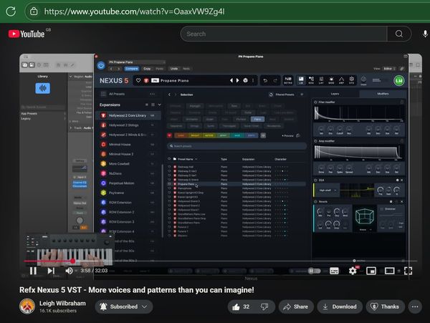The height and width of the screenshot is (323, 430).
Task: Open the more actions three-dot menu
Action: pyautogui.click(x=415, y=307)
